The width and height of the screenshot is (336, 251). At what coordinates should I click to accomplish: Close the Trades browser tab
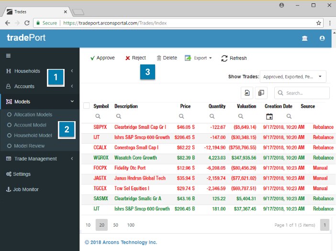[66, 12]
